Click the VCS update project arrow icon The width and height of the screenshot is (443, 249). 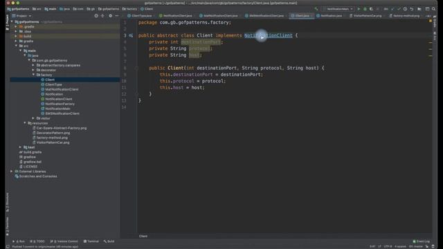392,9
